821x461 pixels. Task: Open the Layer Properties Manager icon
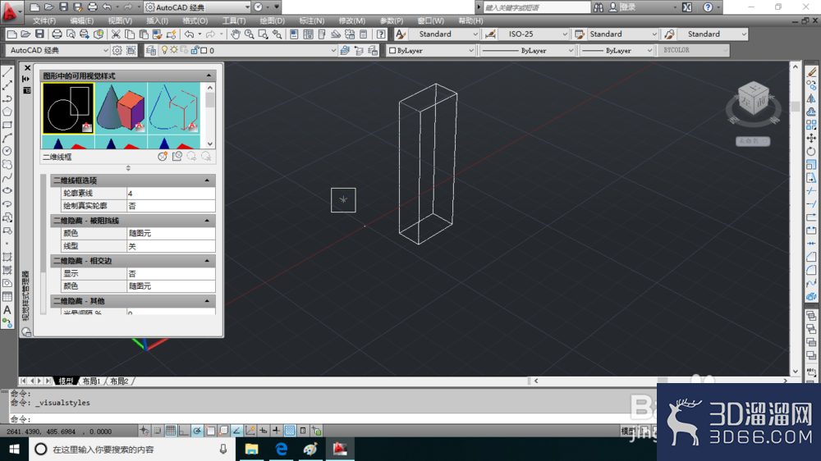click(151, 50)
